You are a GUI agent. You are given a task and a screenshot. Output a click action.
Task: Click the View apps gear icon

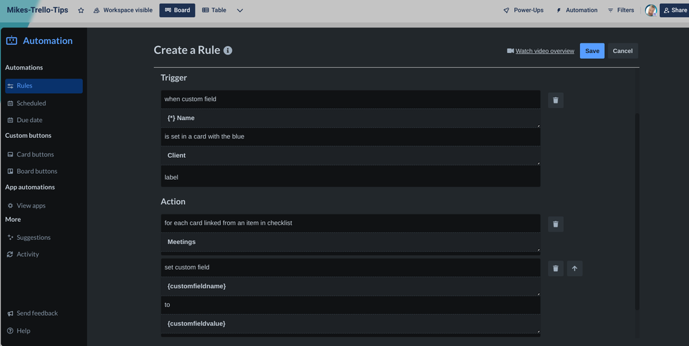click(10, 205)
